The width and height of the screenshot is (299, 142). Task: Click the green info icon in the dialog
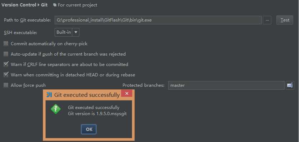56,109
